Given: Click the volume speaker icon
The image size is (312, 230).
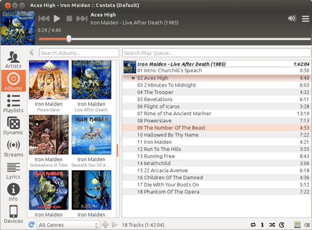Looking at the screenshot, I should (292, 19).
